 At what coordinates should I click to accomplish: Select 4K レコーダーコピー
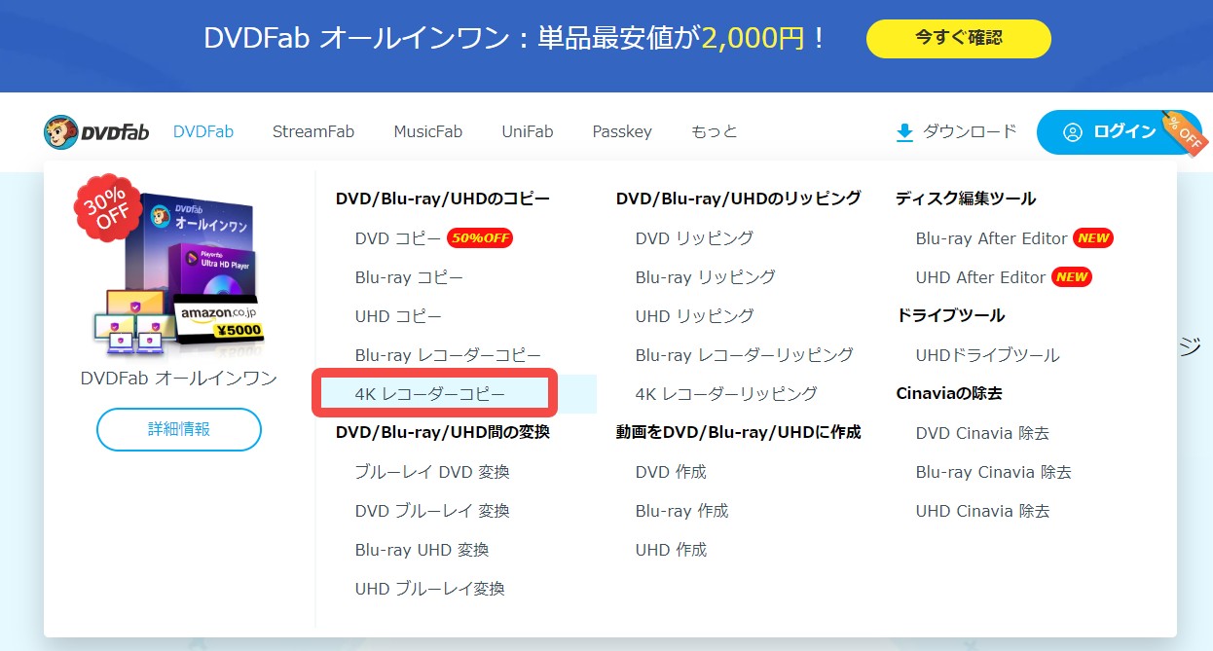(430, 394)
